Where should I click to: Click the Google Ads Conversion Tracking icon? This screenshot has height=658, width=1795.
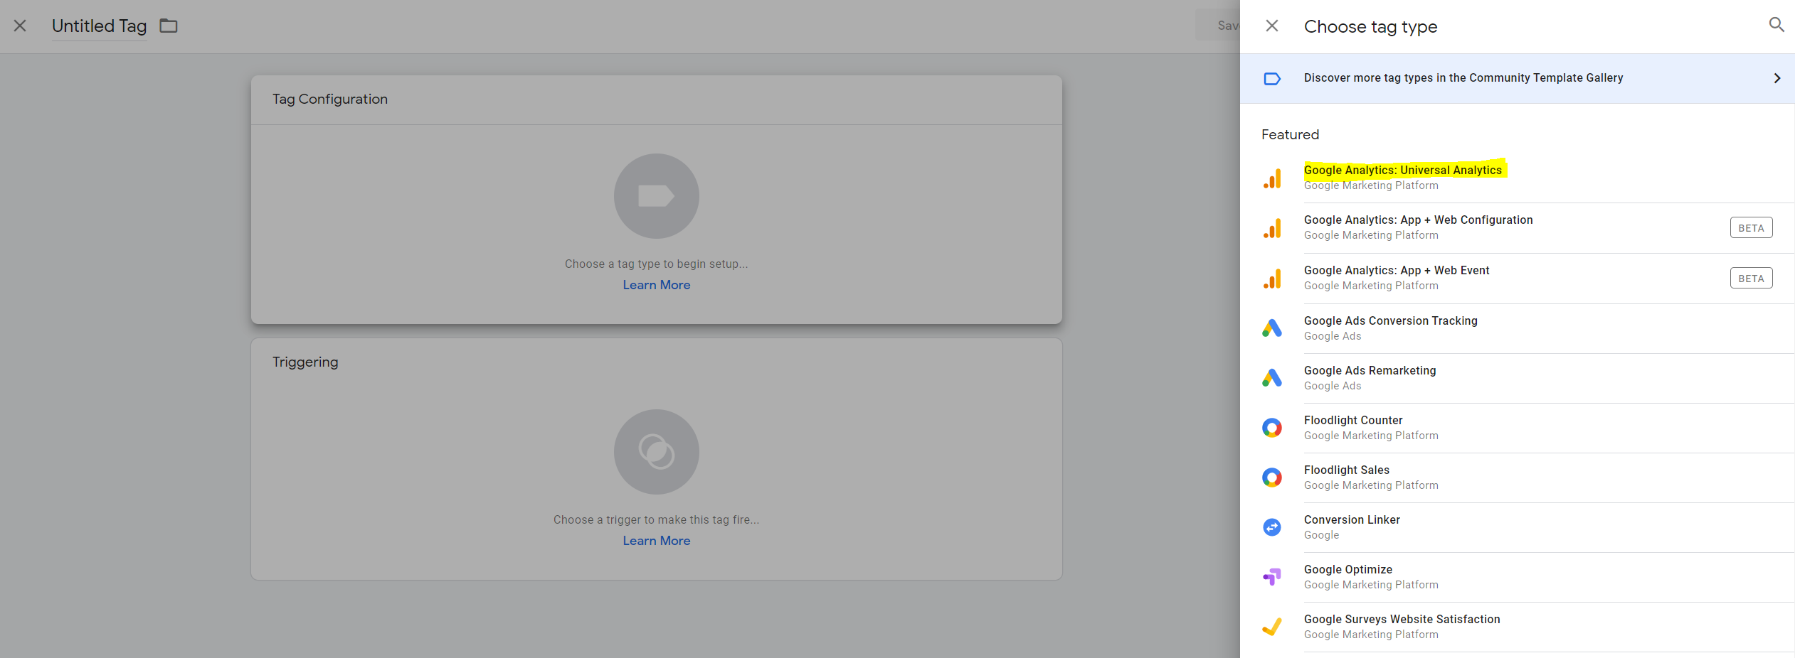[x=1272, y=328]
